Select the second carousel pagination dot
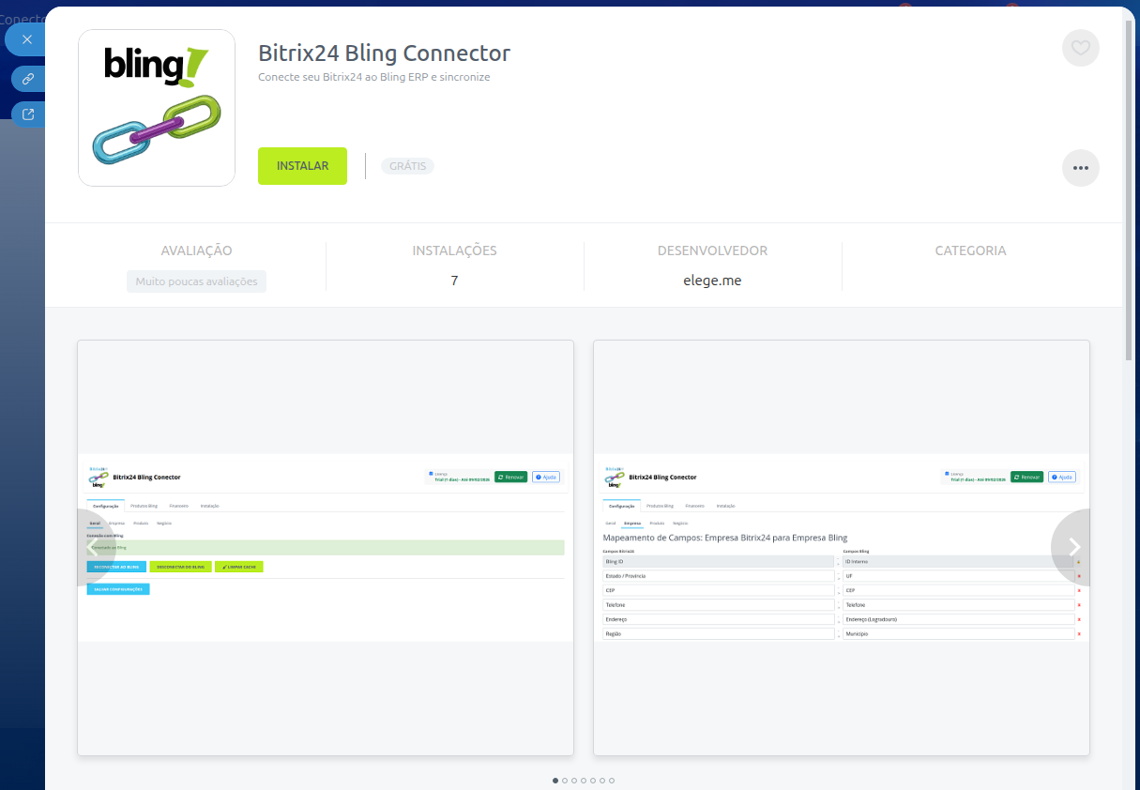This screenshot has width=1140, height=790. (565, 781)
